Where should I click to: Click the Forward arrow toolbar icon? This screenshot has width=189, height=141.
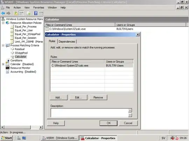(x=8, y=13)
